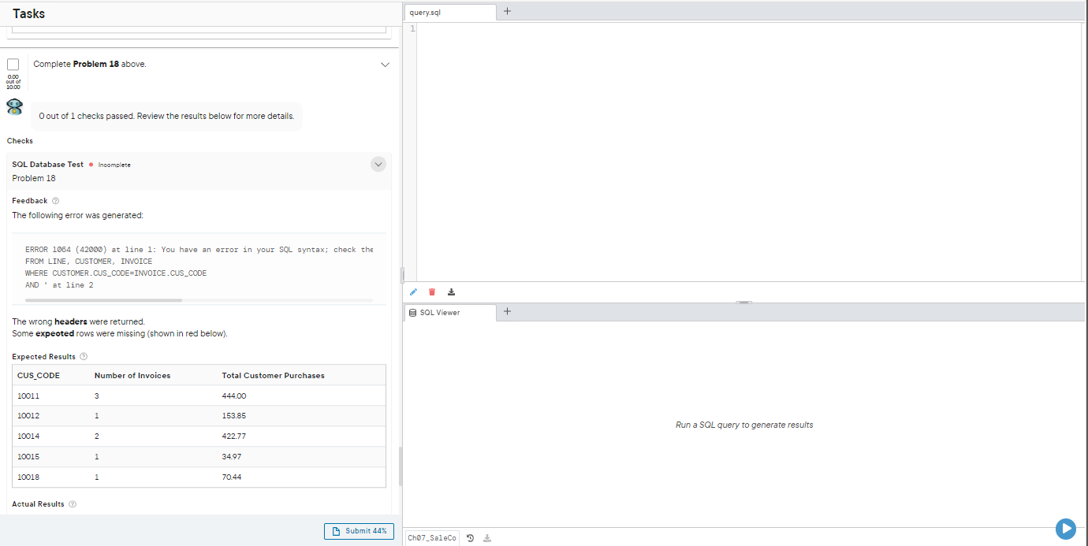This screenshot has width=1088, height=546.
Task: Run the SQL query with the play button
Action: [x=1065, y=529]
